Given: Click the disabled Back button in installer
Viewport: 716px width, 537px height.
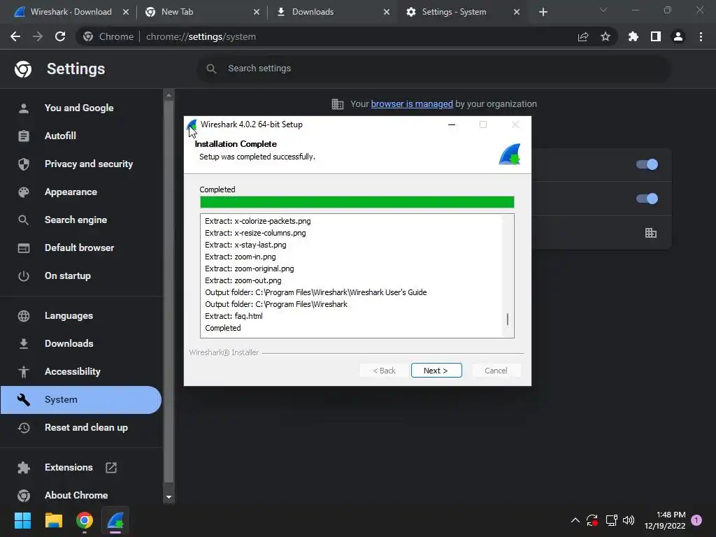Looking at the screenshot, I should click(x=384, y=371).
